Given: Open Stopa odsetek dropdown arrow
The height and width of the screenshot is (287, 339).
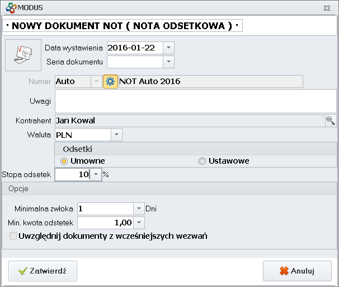Looking at the screenshot, I should (96, 174).
